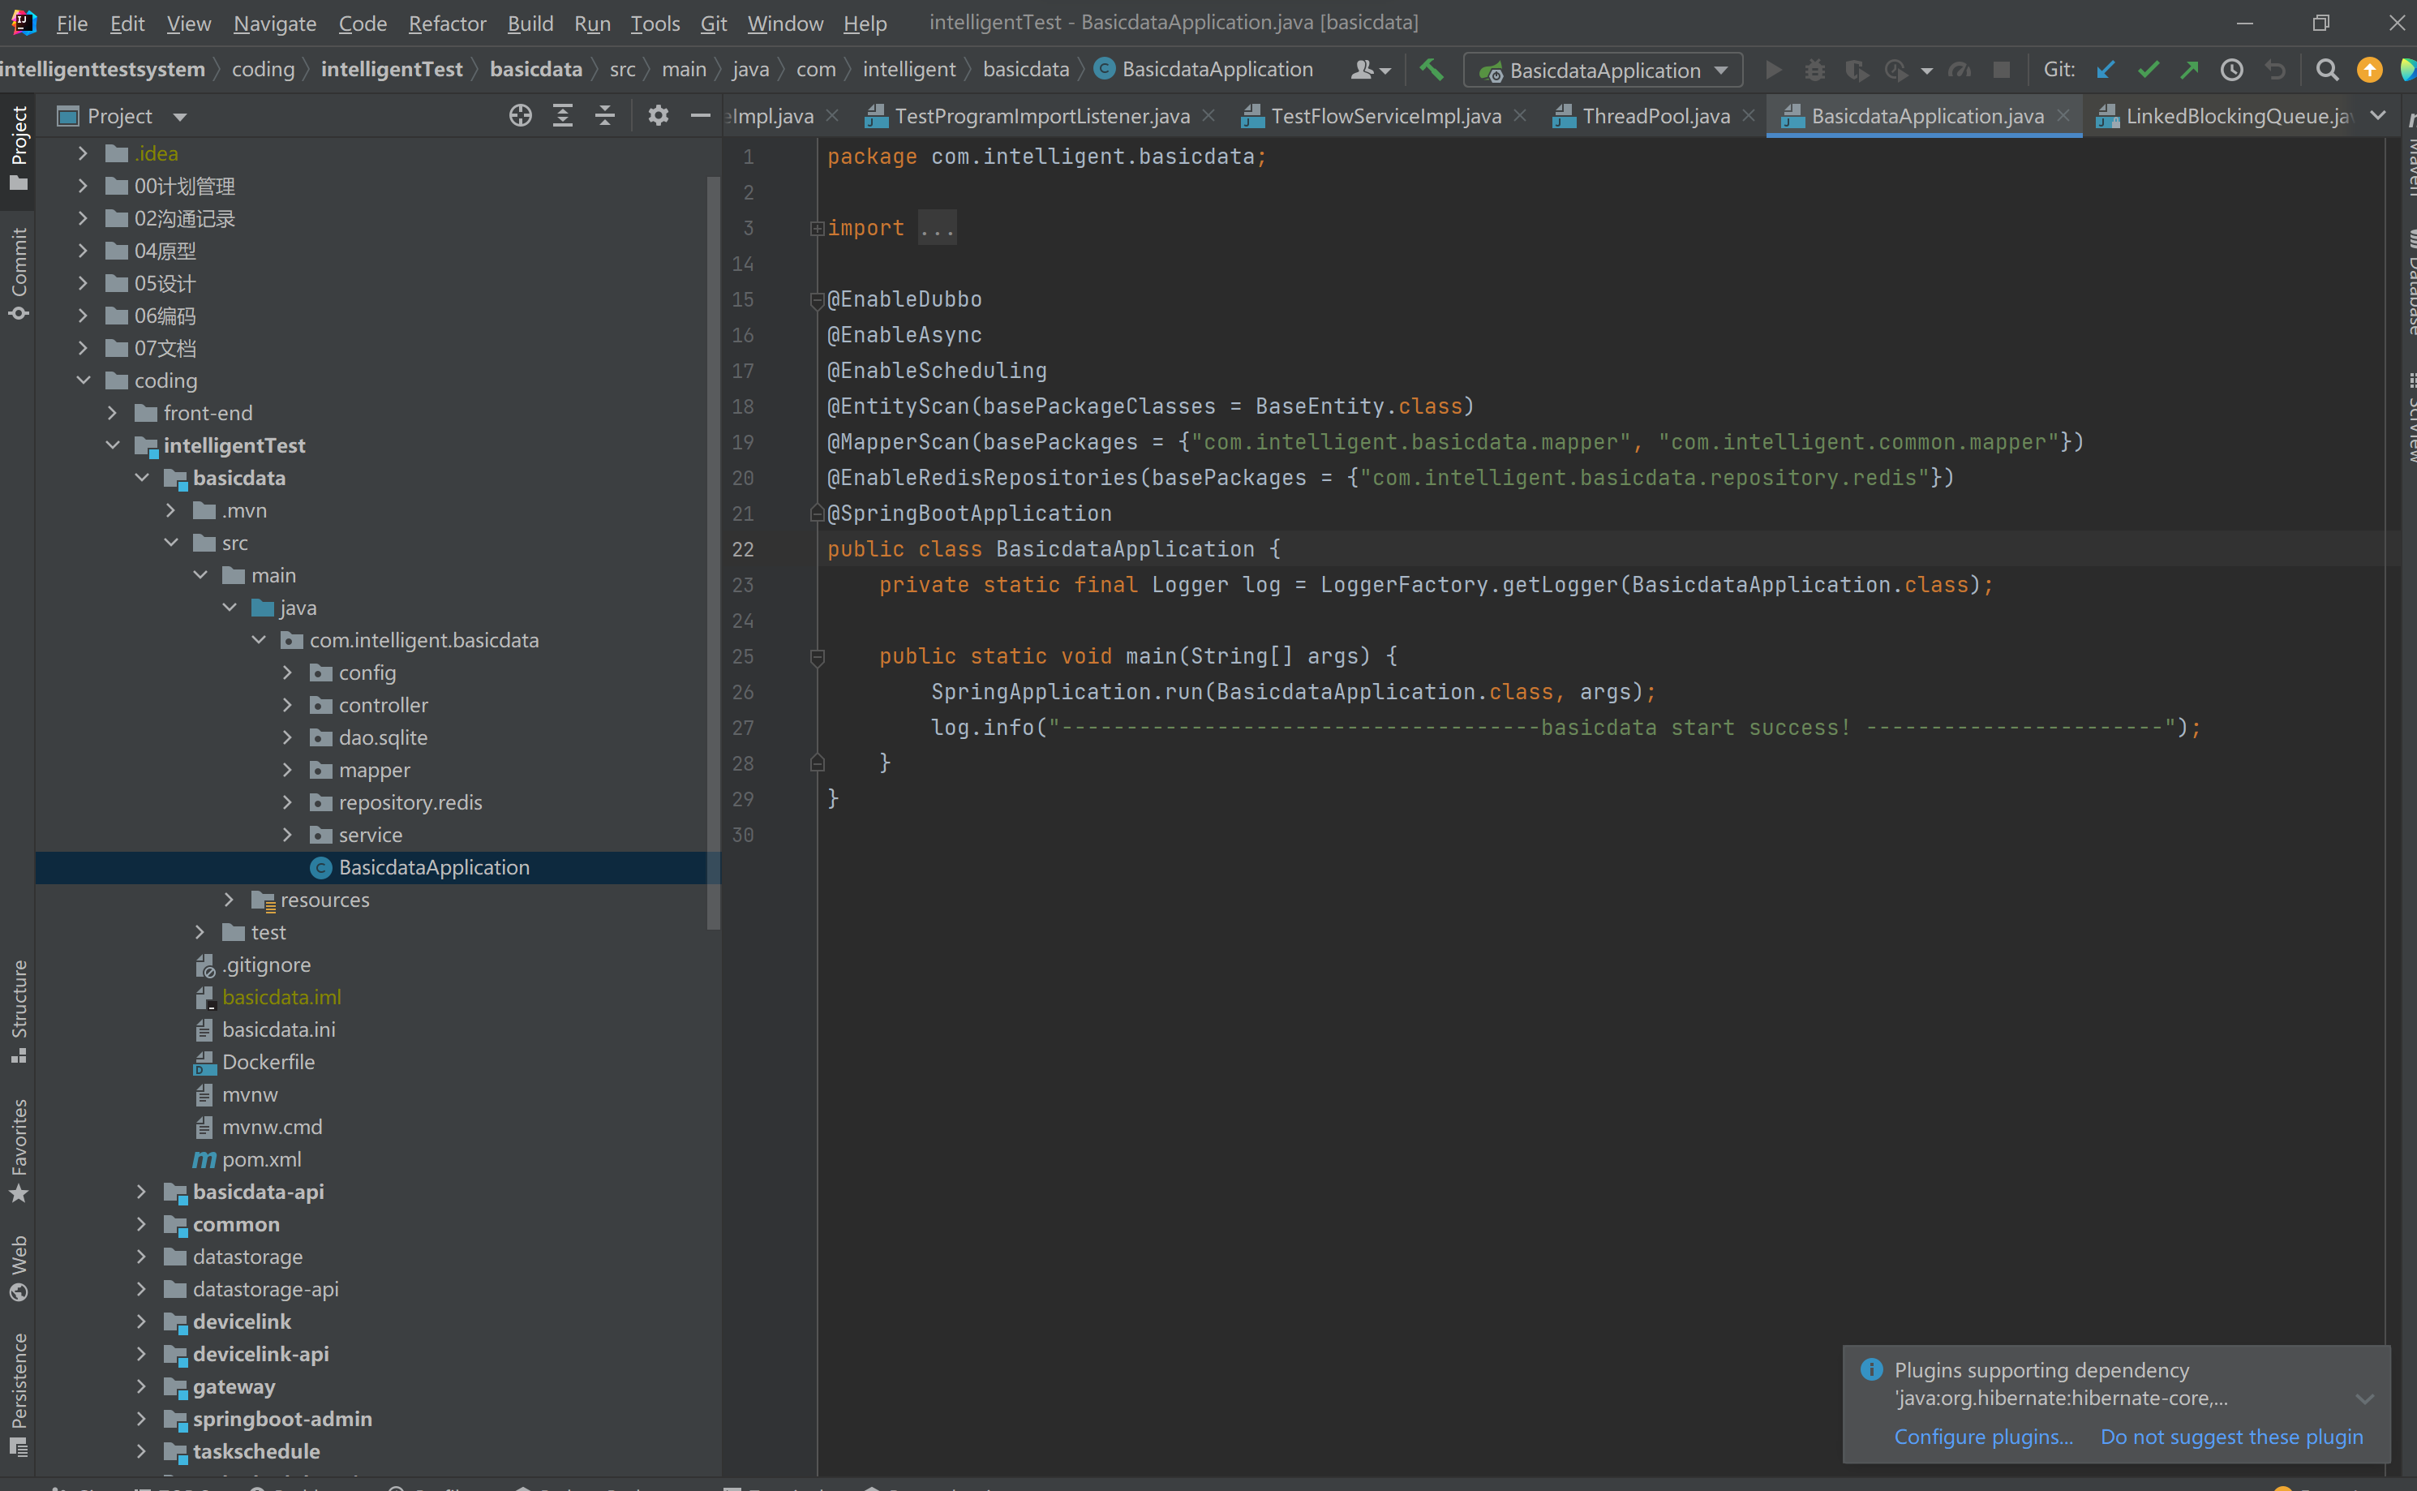2417x1491 pixels.
Task: Click Configure plugins link in notification
Action: click(1982, 1434)
